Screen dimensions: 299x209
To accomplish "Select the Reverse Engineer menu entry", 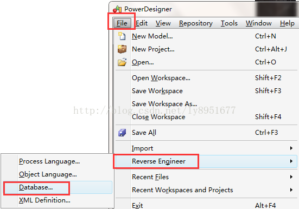I will tap(206, 161).
